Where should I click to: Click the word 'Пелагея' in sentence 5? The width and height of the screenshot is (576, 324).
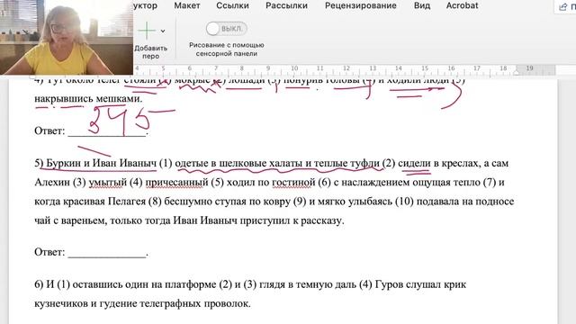click(127, 202)
